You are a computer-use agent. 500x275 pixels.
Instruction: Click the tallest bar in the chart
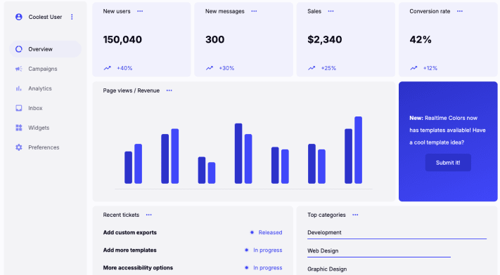359,150
